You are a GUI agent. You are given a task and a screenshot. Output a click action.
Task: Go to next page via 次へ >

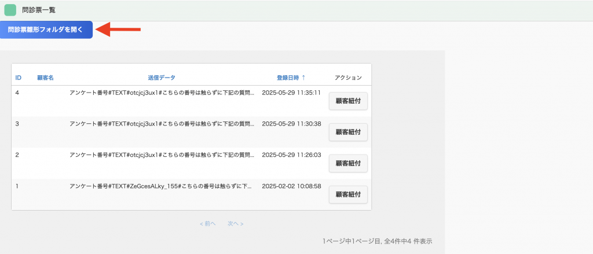[235, 224]
